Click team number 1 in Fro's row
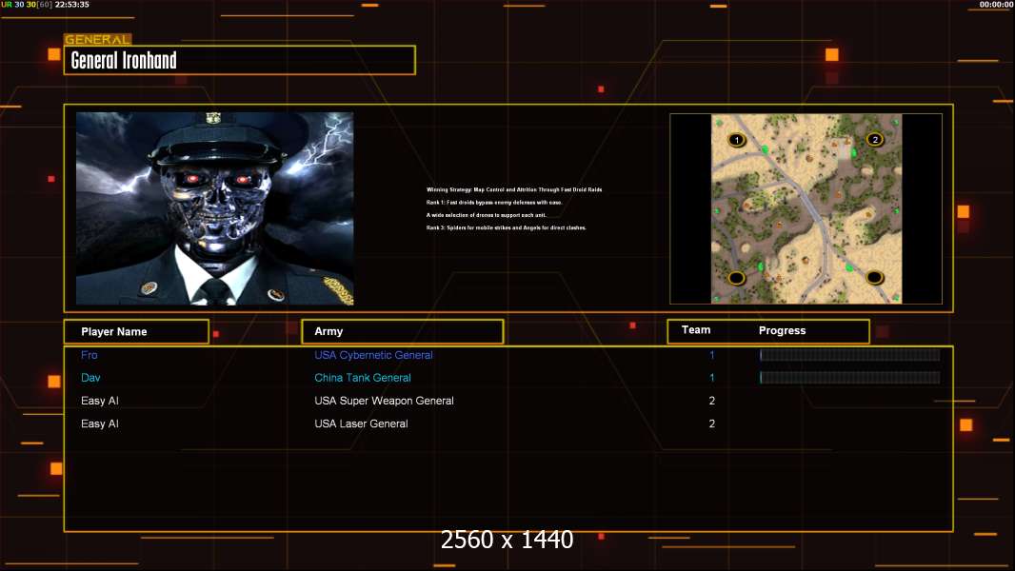Image resolution: width=1015 pixels, height=571 pixels. coord(712,355)
